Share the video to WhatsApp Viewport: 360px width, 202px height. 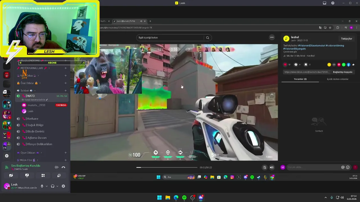(343, 65)
